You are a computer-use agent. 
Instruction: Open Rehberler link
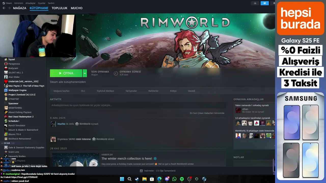pos(153,91)
